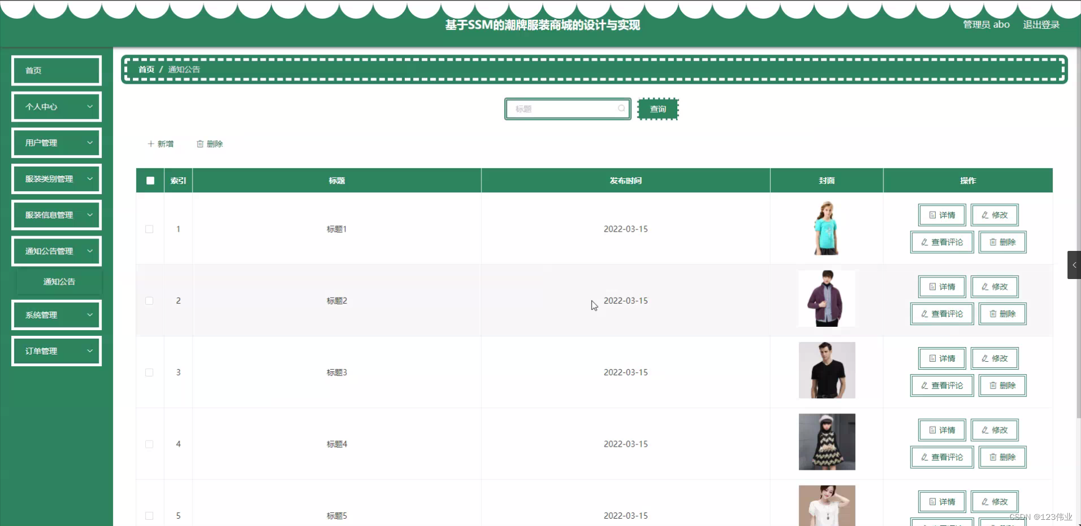Click the 修改 pencil icon for 标题2

click(984, 286)
